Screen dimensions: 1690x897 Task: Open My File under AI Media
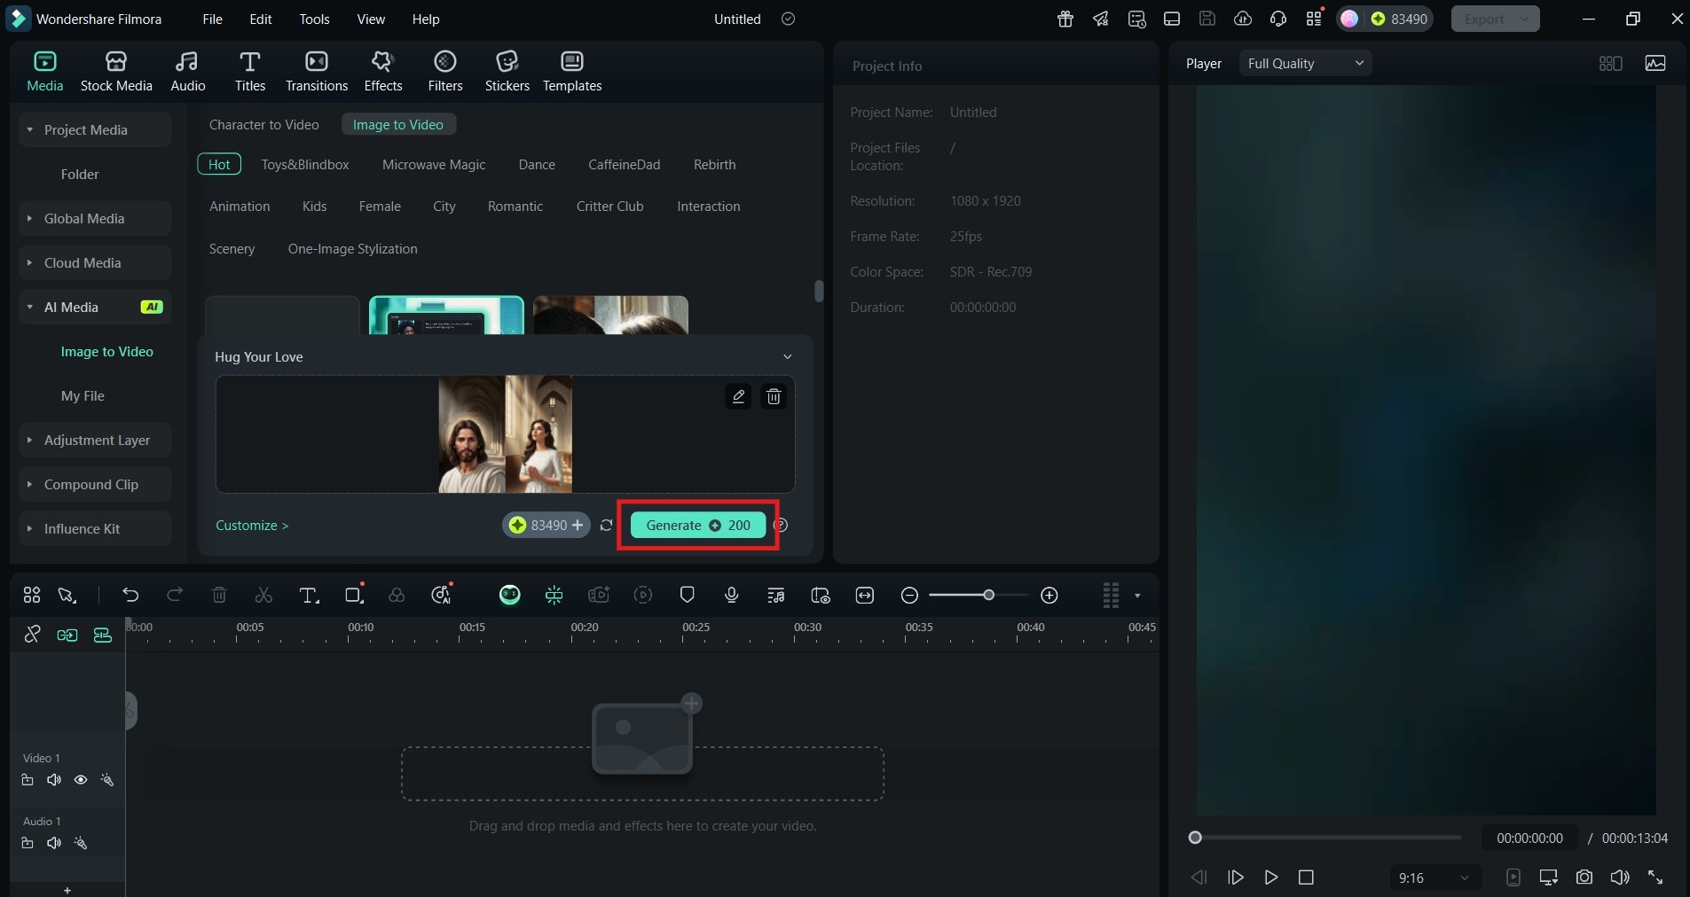(x=83, y=395)
